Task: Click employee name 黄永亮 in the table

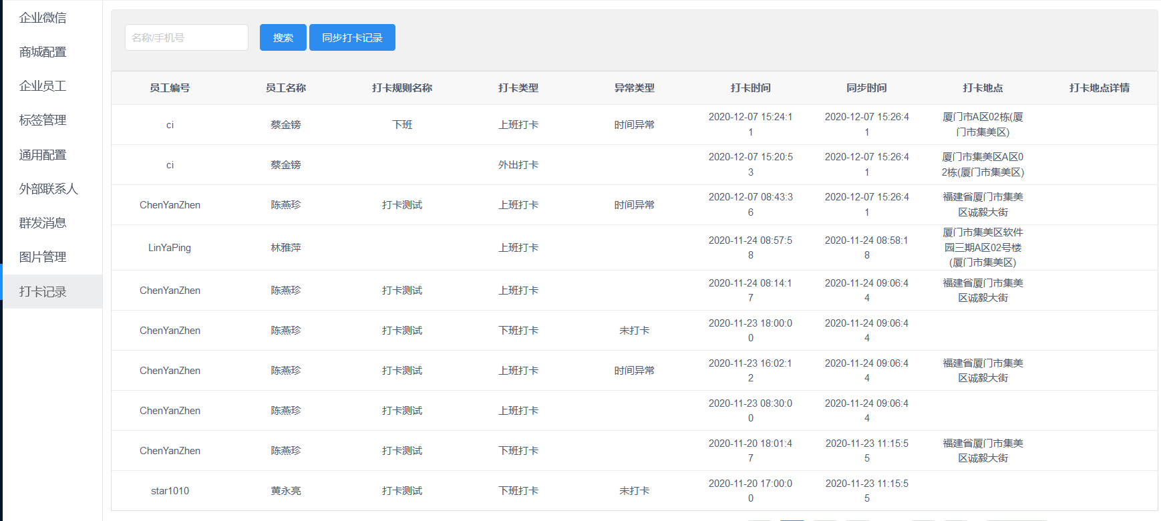Action: [286, 491]
